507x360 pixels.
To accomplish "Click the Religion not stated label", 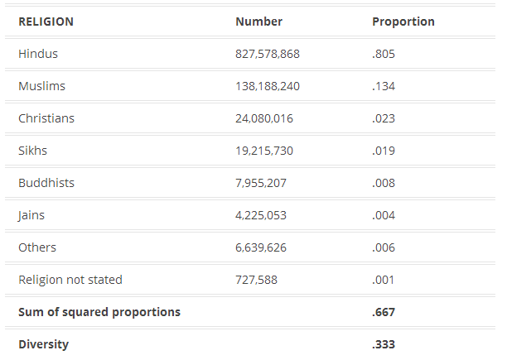I will coord(70,280).
